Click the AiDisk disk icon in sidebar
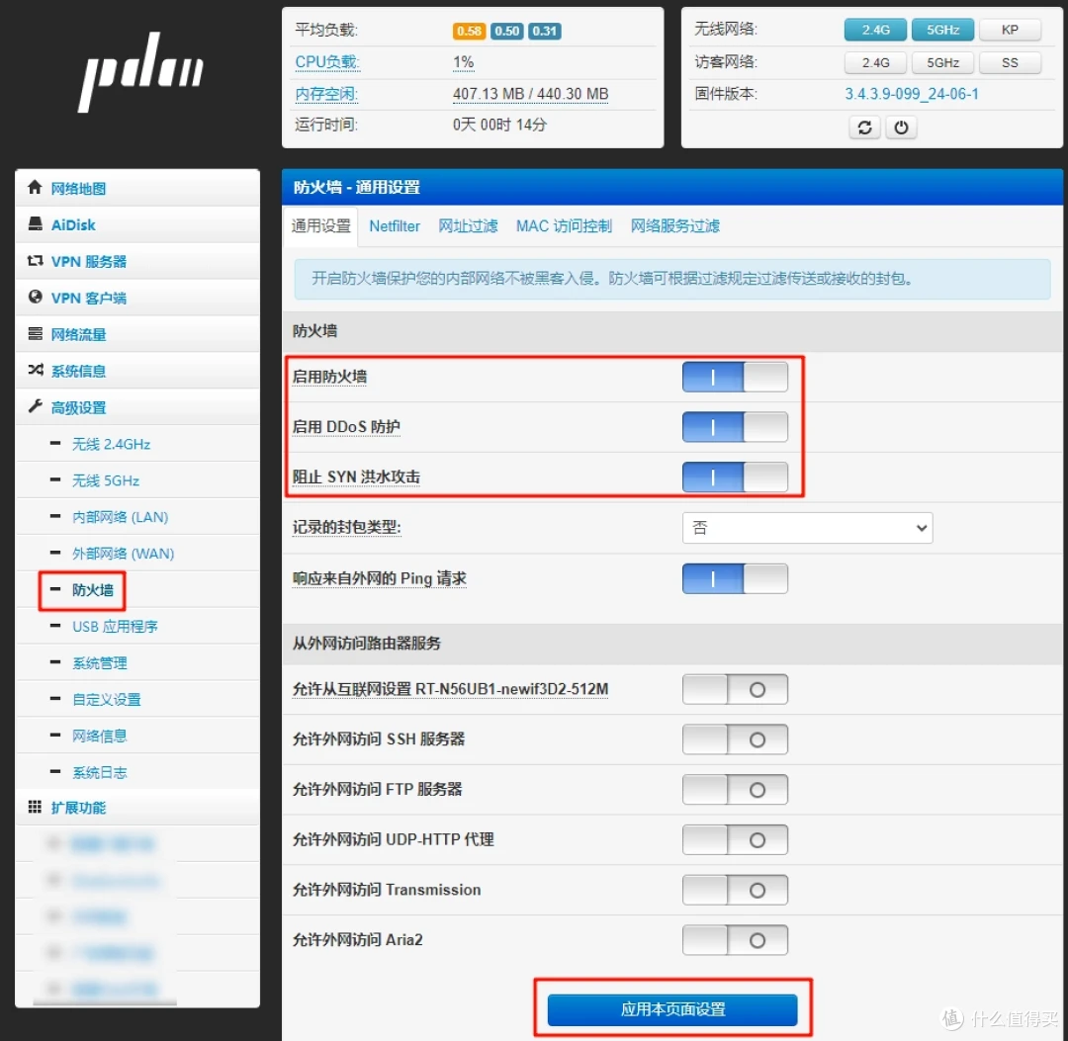Viewport: 1068px width, 1041px height. 35,224
